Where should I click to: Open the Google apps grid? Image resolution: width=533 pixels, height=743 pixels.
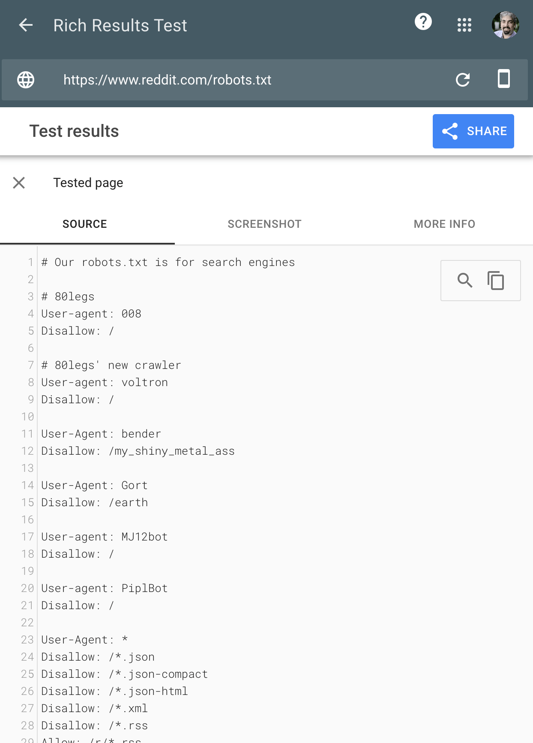464,25
